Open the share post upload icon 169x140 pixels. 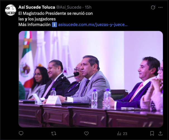[160, 133]
